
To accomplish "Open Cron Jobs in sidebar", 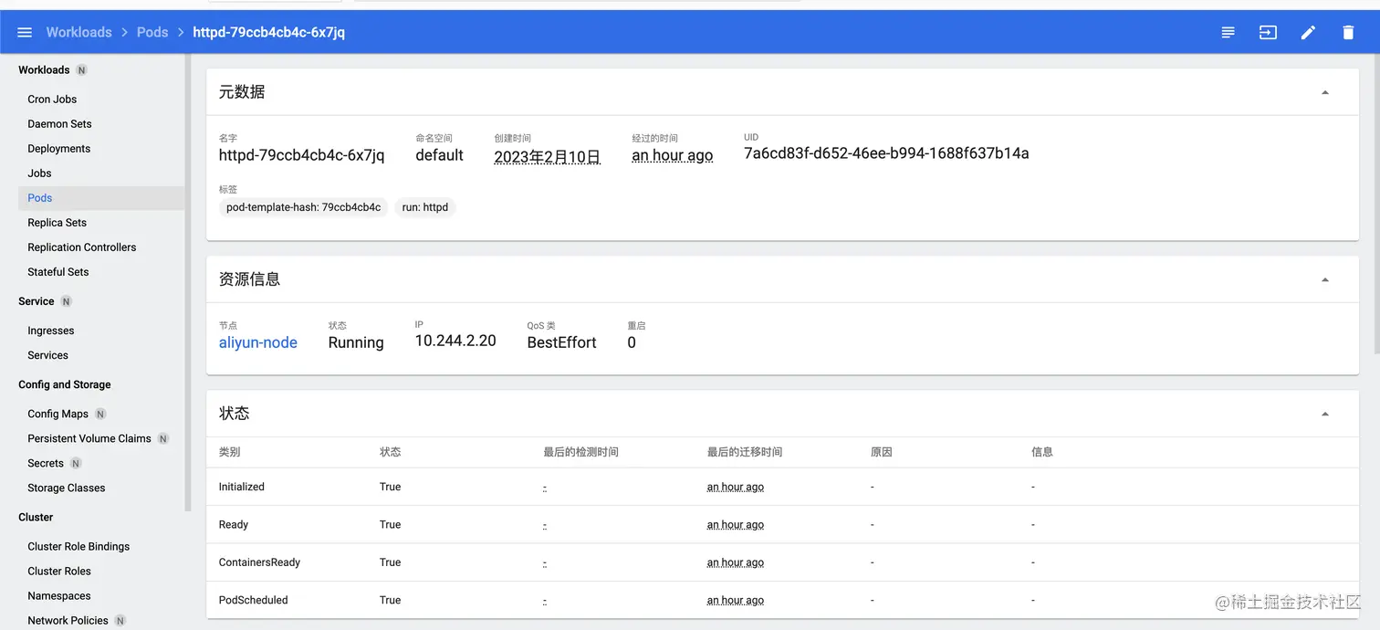I will click(52, 100).
